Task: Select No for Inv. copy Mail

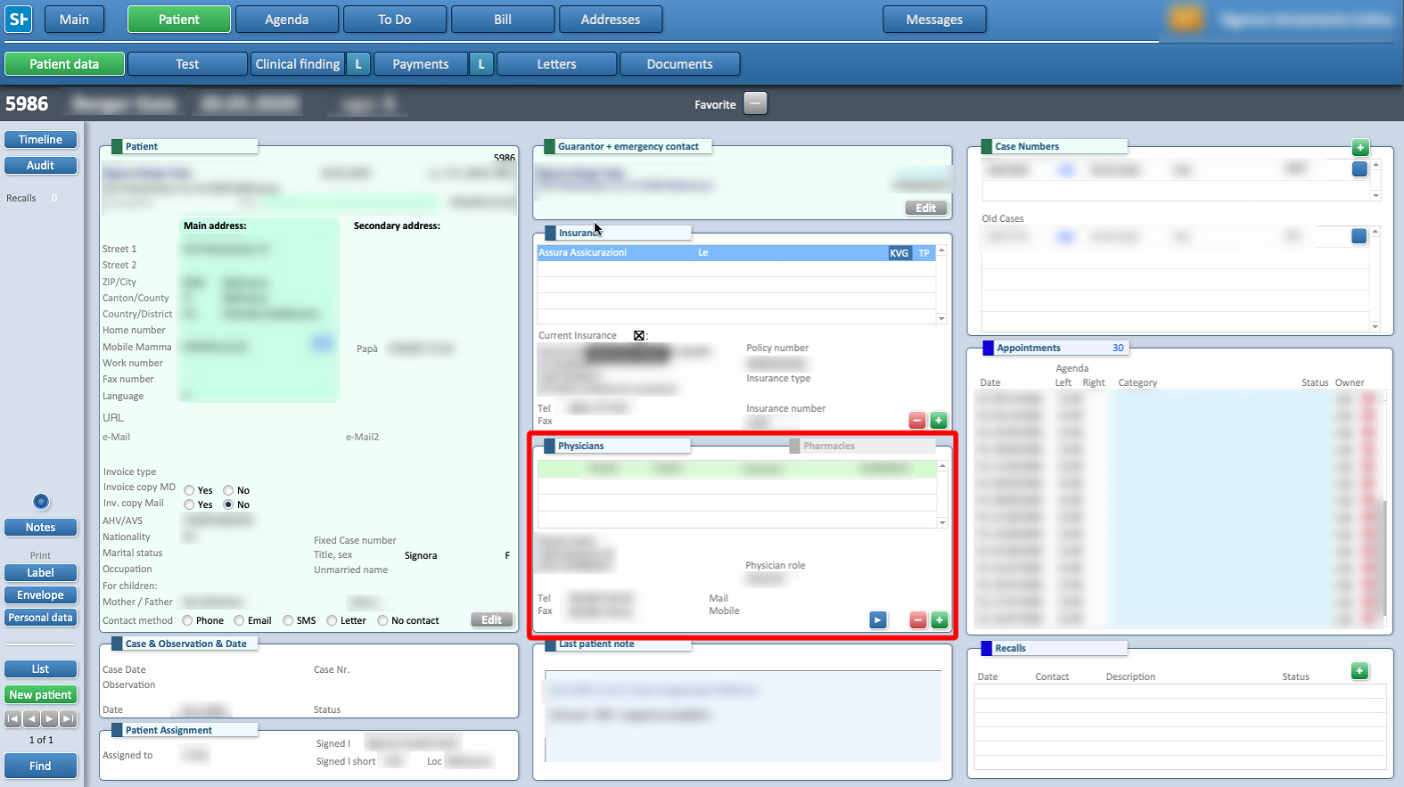Action: pyautogui.click(x=228, y=504)
